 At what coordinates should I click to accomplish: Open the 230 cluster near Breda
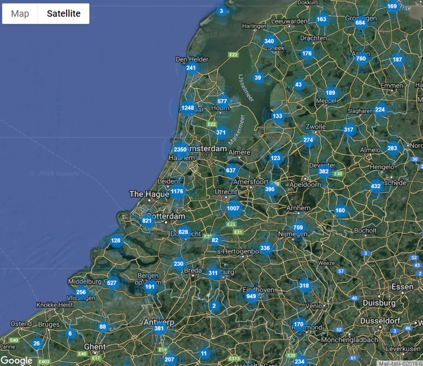pyautogui.click(x=179, y=264)
